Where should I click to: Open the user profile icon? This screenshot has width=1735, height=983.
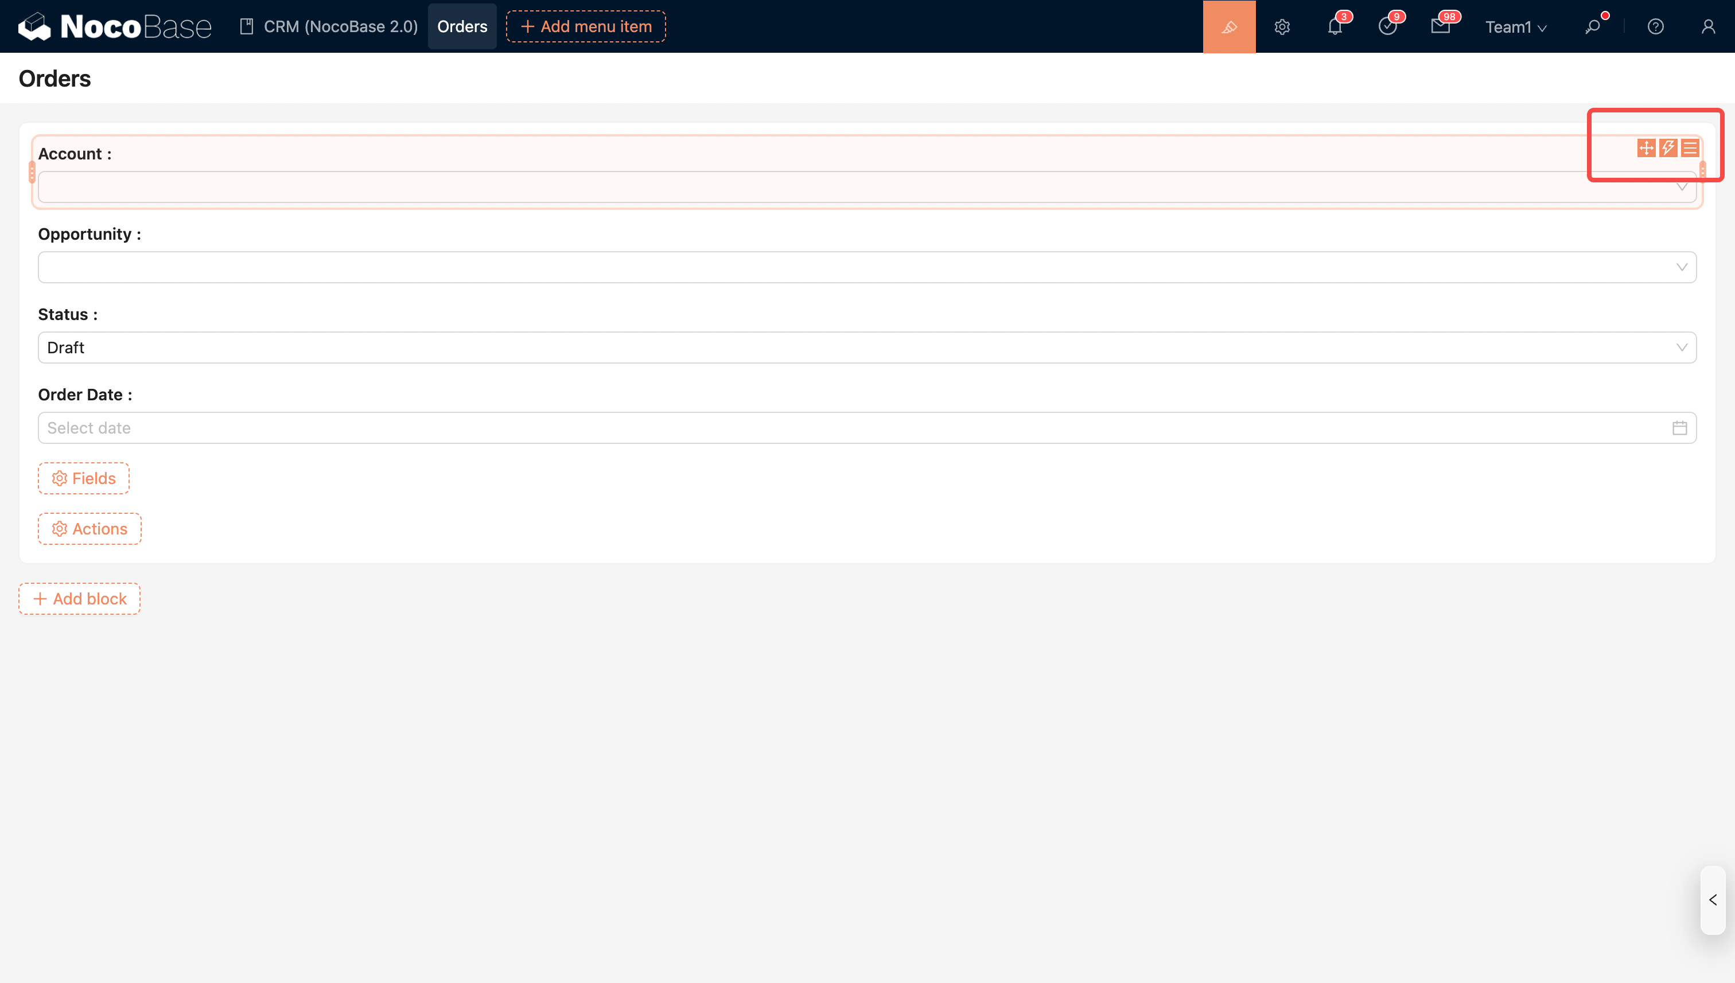(1708, 27)
